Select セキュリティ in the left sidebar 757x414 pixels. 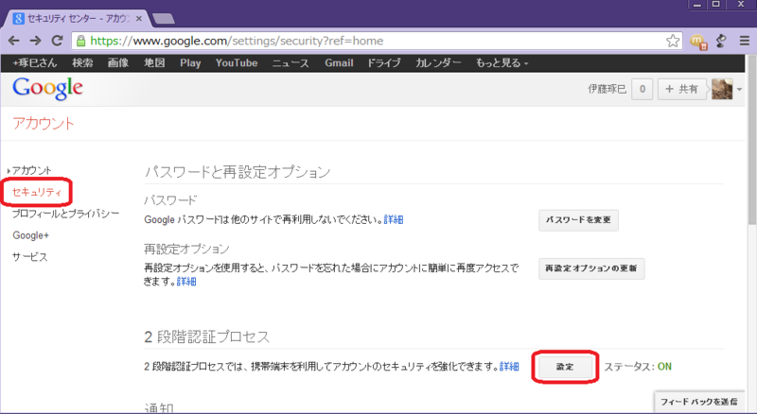37,192
